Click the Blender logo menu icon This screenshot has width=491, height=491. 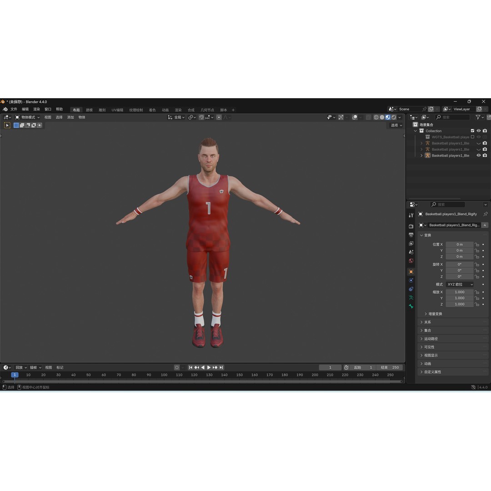[x=5, y=109]
